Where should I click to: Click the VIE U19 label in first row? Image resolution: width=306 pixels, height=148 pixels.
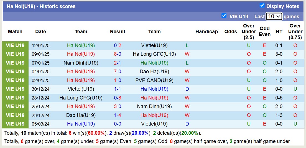(15, 45)
